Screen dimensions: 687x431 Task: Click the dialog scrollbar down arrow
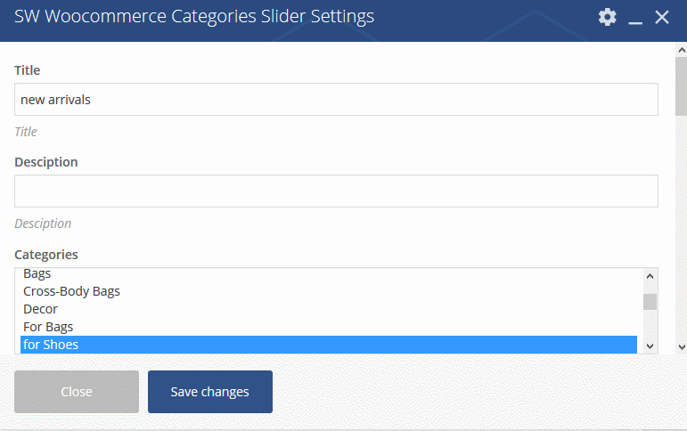682,347
